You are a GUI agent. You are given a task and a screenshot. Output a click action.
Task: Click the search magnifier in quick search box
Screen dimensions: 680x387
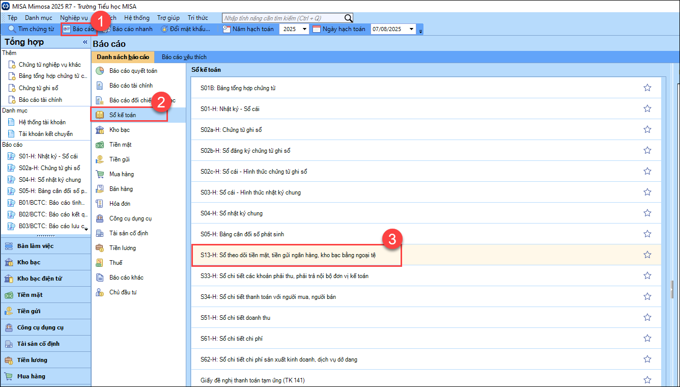(349, 18)
